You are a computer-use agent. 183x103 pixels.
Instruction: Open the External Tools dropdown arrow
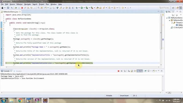pos(94,8)
